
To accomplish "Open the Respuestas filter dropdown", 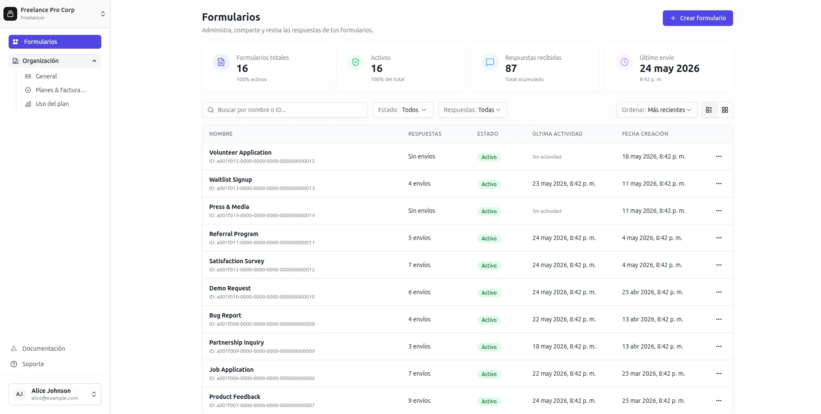I will click(472, 110).
